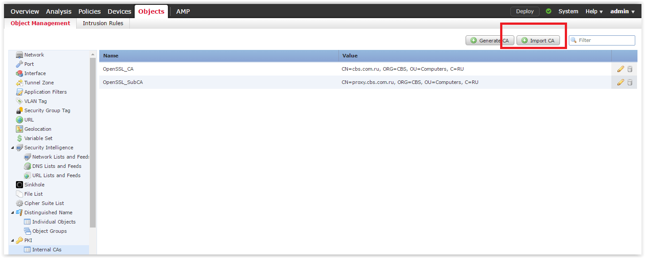This screenshot has width=645, height=258.
Task: Switch to the Intrusion Rules tab
Action: [103, 23]
